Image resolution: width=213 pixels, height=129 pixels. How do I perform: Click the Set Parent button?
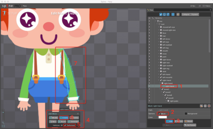(x=190, y=125)
